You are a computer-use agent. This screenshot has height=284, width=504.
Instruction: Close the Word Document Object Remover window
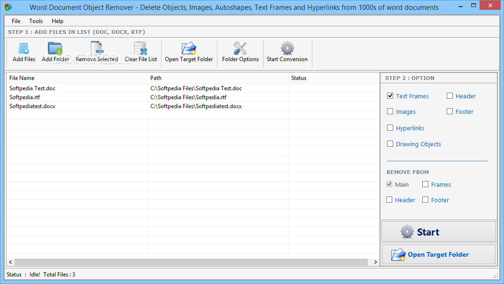point(490,6)
